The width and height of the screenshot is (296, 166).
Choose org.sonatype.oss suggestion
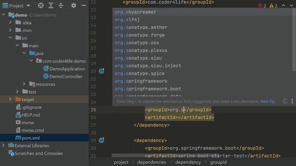(202, 43)
